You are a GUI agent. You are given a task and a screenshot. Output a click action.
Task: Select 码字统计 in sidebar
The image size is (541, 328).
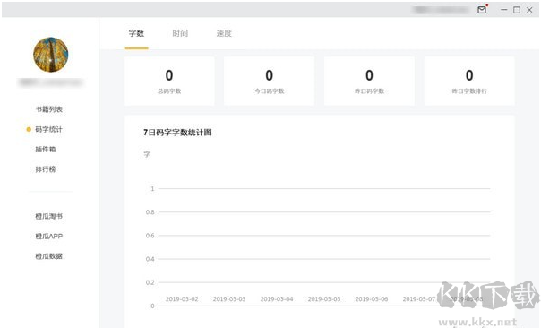(x=48, y=129)
